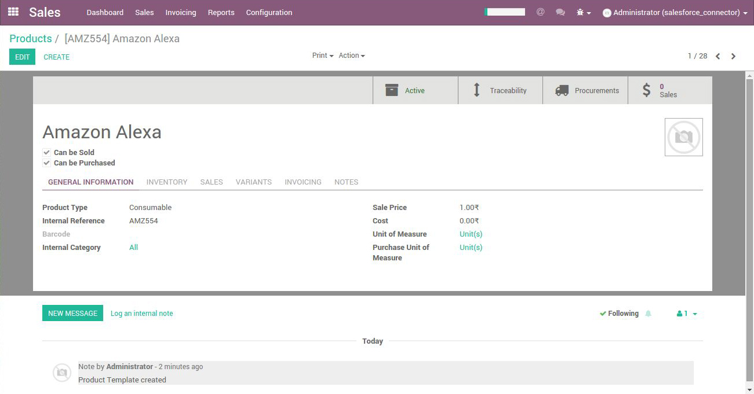754x394 pixels.
Task: Click the Active archive box icon
Action: (x=392, y=90)
